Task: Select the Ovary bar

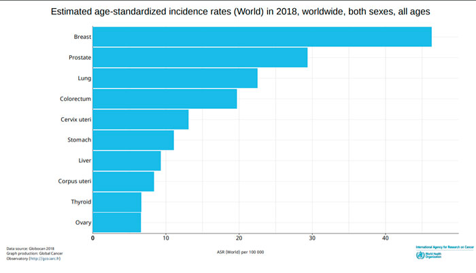Action: tap(117, 223)
